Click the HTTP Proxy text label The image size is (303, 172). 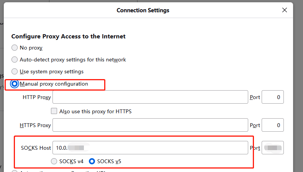point(37,98)
